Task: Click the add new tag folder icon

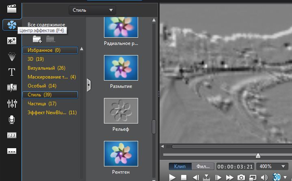Action: click(37, 39)
